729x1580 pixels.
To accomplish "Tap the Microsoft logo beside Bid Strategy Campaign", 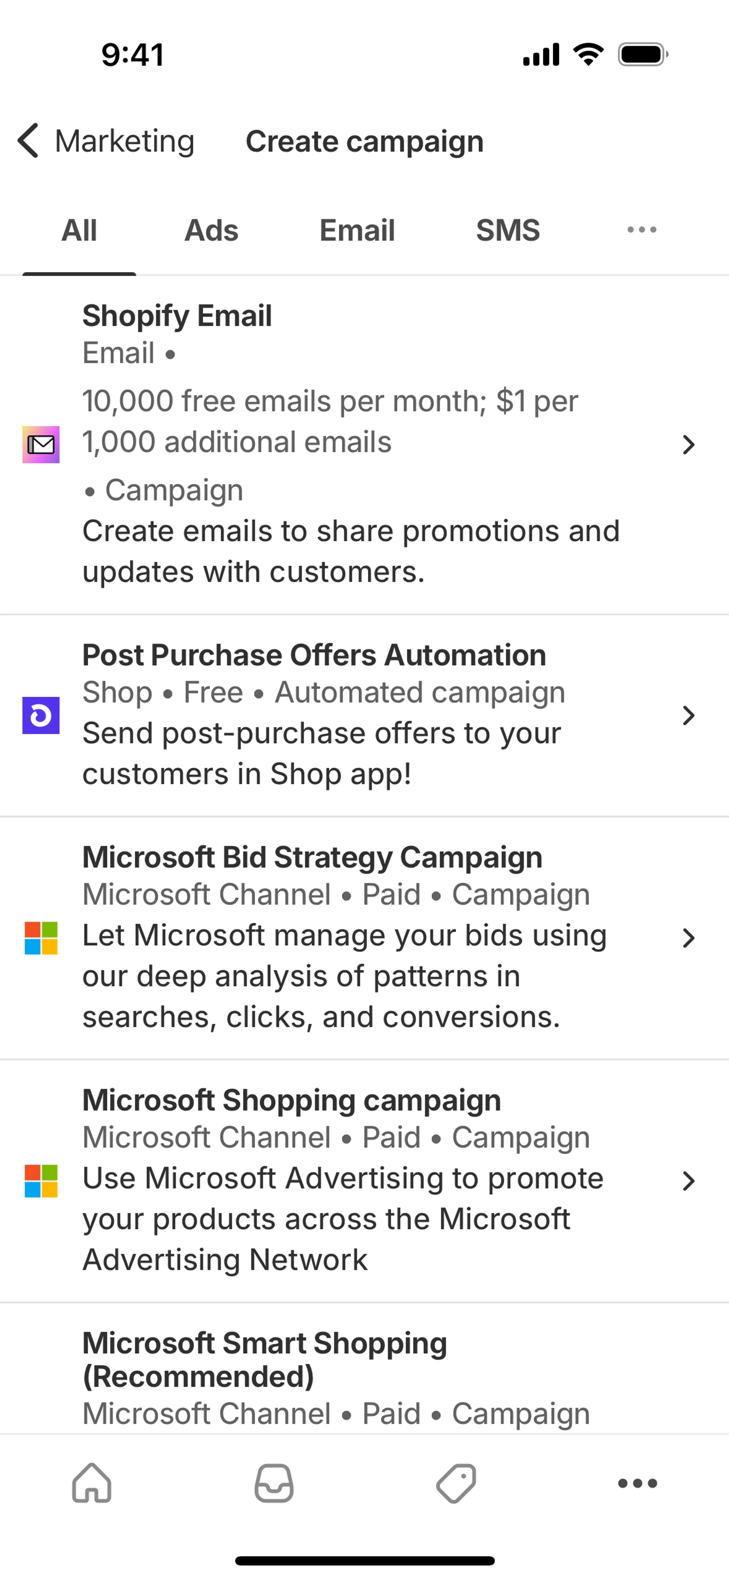I will 41,938.
